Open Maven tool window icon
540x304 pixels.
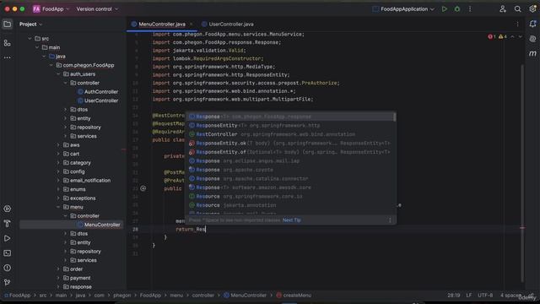532,53
